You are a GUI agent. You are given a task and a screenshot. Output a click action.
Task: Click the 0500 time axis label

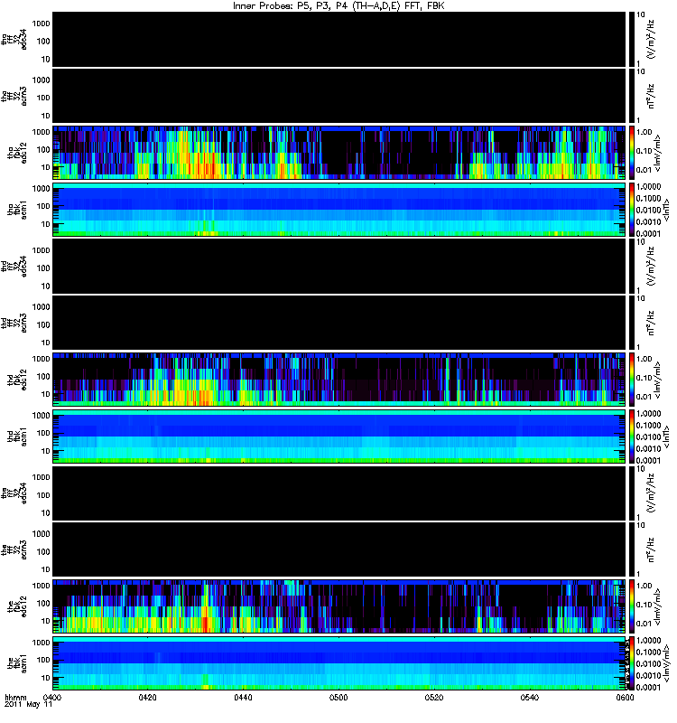click(338, 697)
